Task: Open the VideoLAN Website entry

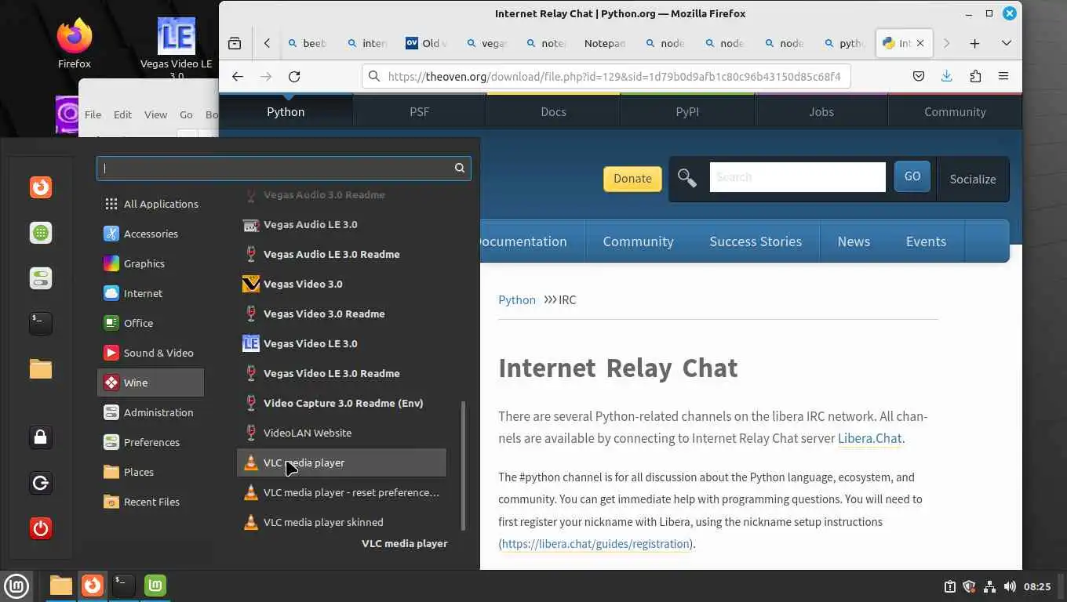Action: pyautogui.click(x=341, y=433)
